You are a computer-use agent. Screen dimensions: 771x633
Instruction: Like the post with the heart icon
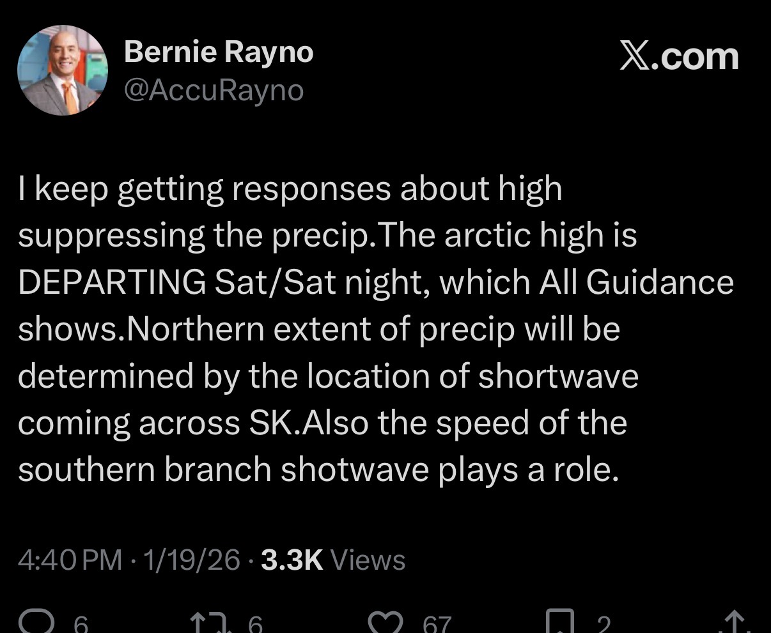point(389,622)
